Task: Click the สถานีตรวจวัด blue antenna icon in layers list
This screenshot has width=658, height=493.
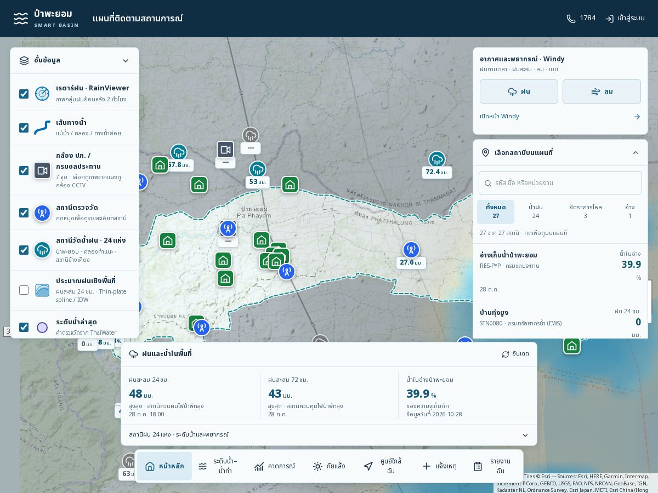Action: click(x=42, y=213)
